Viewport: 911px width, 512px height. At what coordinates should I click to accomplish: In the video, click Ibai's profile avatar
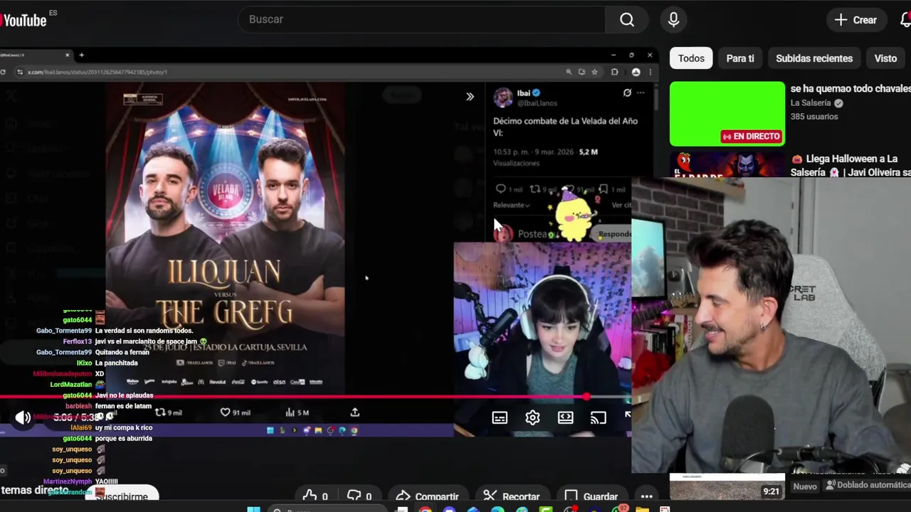coord(503,97)
